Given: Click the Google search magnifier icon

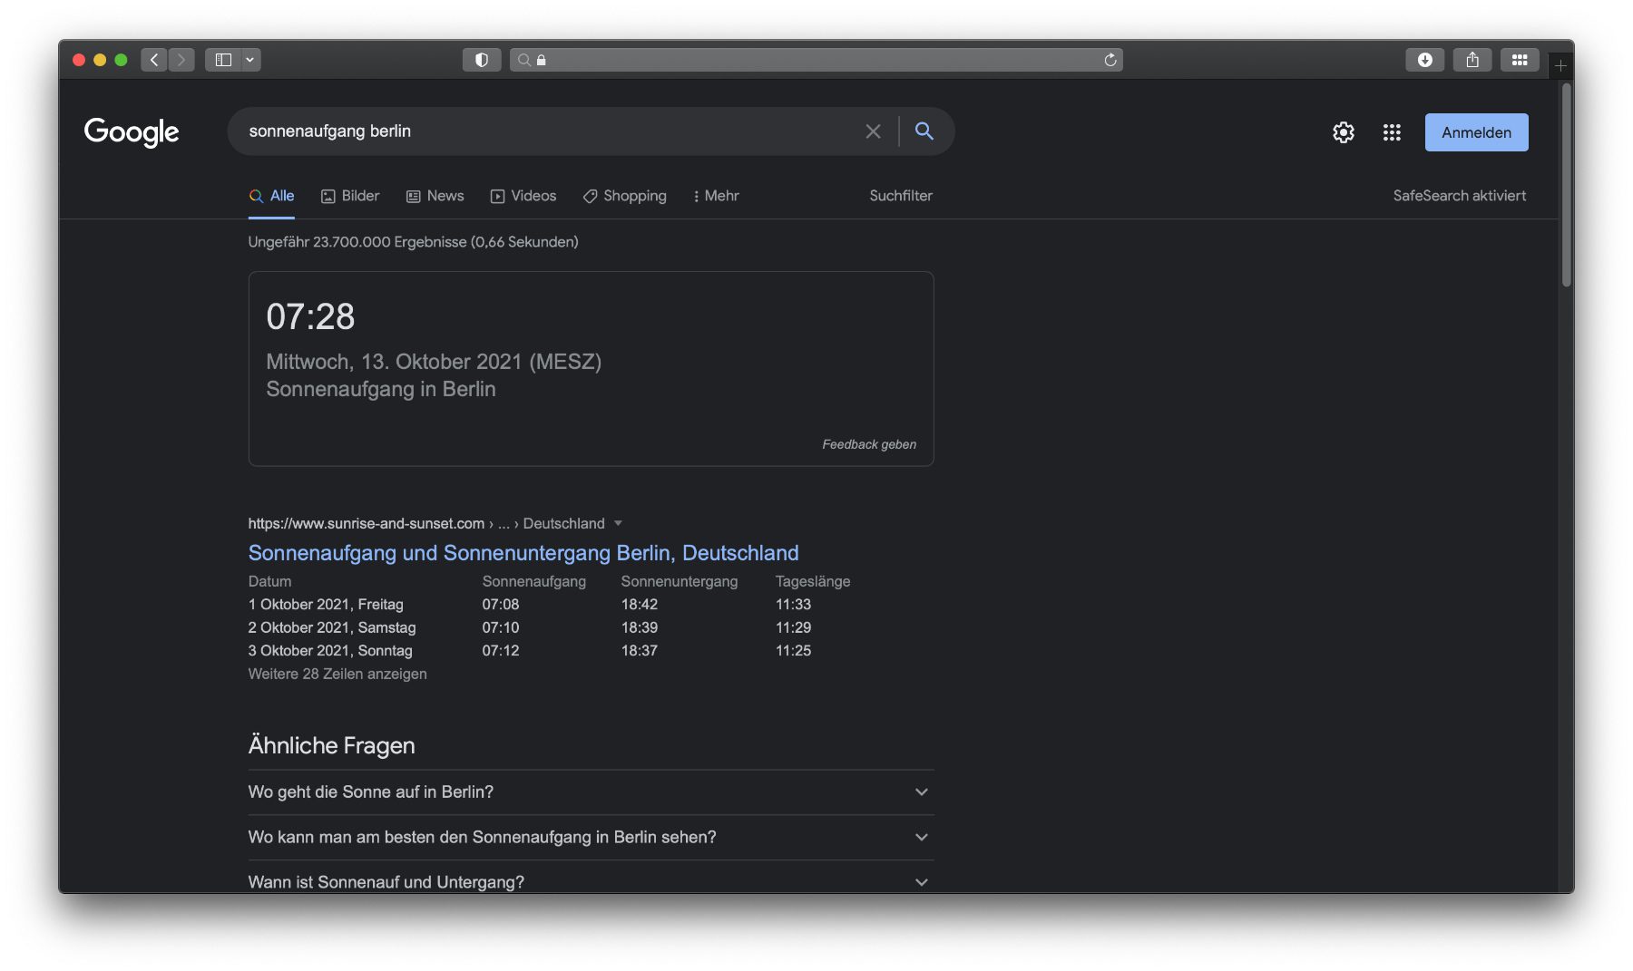Looking at the screenshot, I should [x=924, y=131].
